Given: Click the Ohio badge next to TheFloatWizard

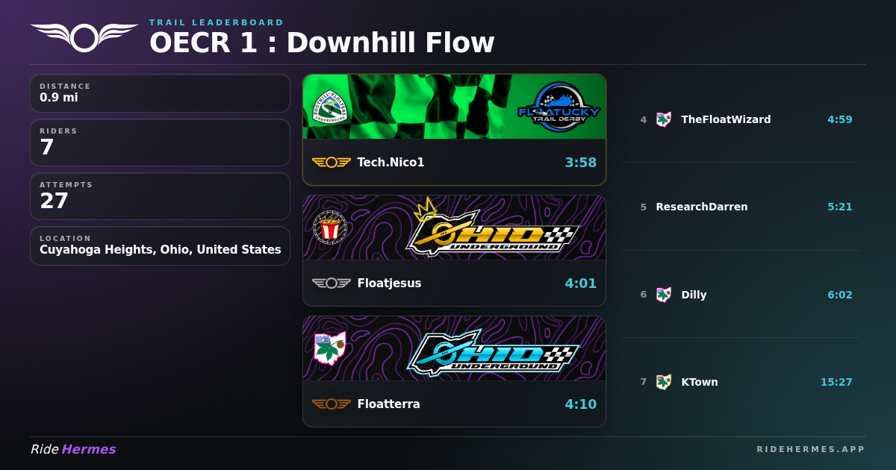Looking at the screenshot, I should click(x=664, y=119).
